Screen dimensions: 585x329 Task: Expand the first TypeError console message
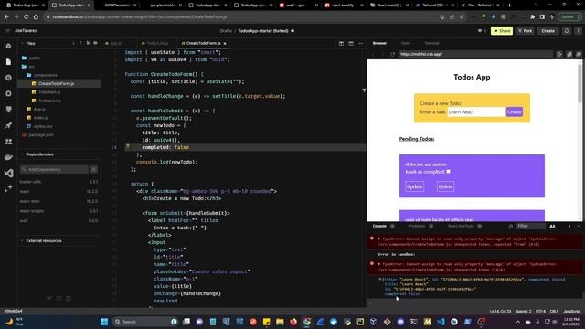click(379, 239)
